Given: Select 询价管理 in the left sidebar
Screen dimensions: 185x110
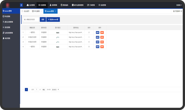Looking at the screenshot, I should click(11, 38).
